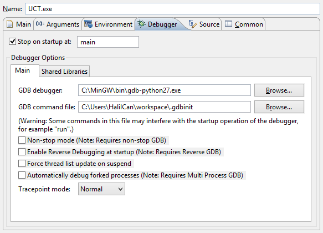Enable Non-stop mode checkbox
323x233 pixels.
[x=22, y=140]
